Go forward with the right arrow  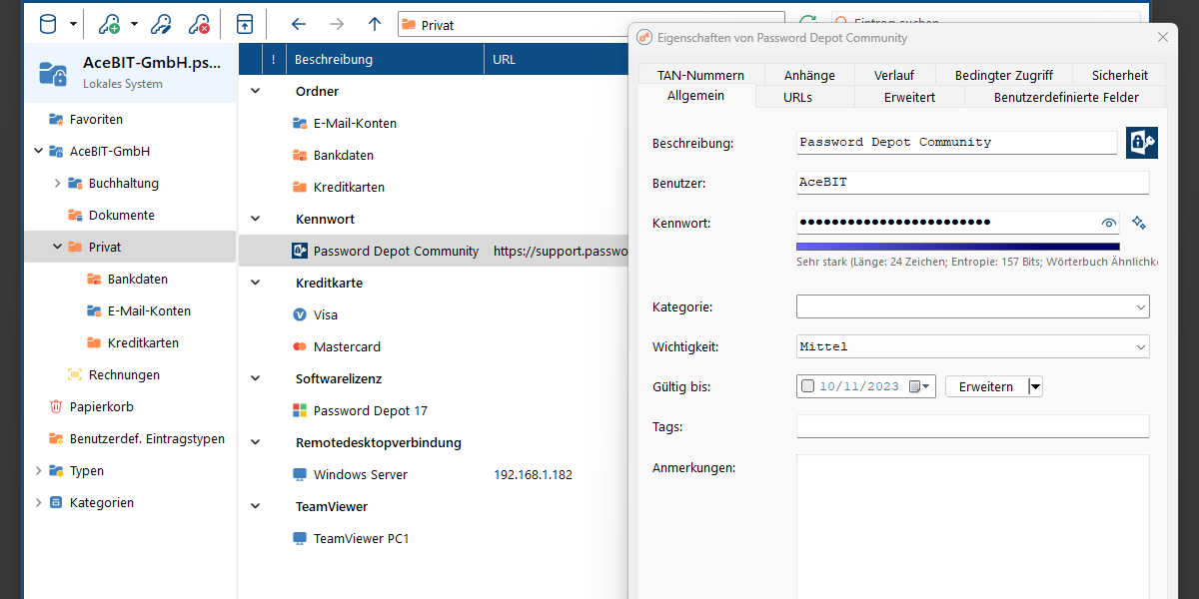(x=337, y=24)
